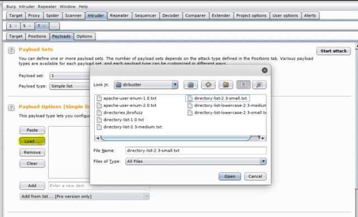Switch to the Proxy tab
358x217 pixels.
pyautogui.click(x=34, y=16)
